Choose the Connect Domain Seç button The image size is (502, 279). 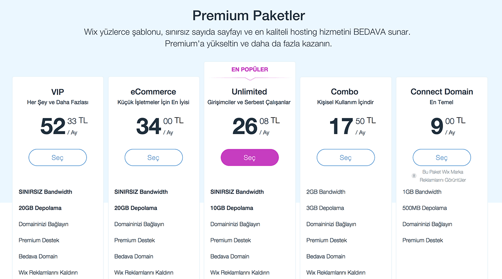tap(442, 158)
